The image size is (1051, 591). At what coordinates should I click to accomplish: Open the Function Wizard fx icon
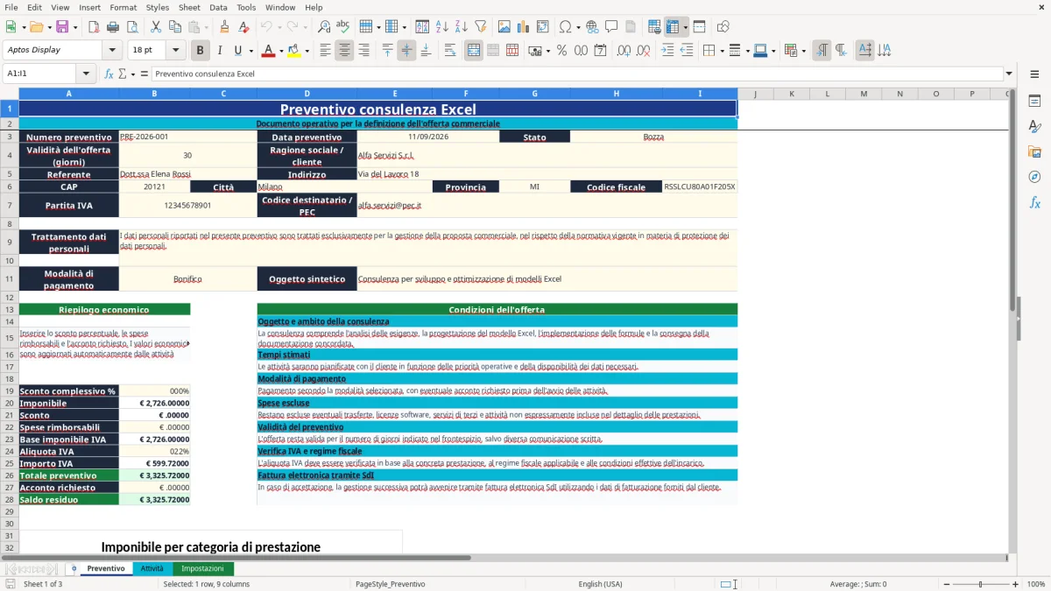coord(109,74)
